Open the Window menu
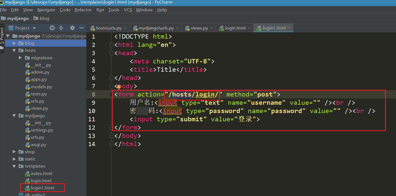Screen dimensions: 396x196 pyautogui.click(x=144, y=10)
